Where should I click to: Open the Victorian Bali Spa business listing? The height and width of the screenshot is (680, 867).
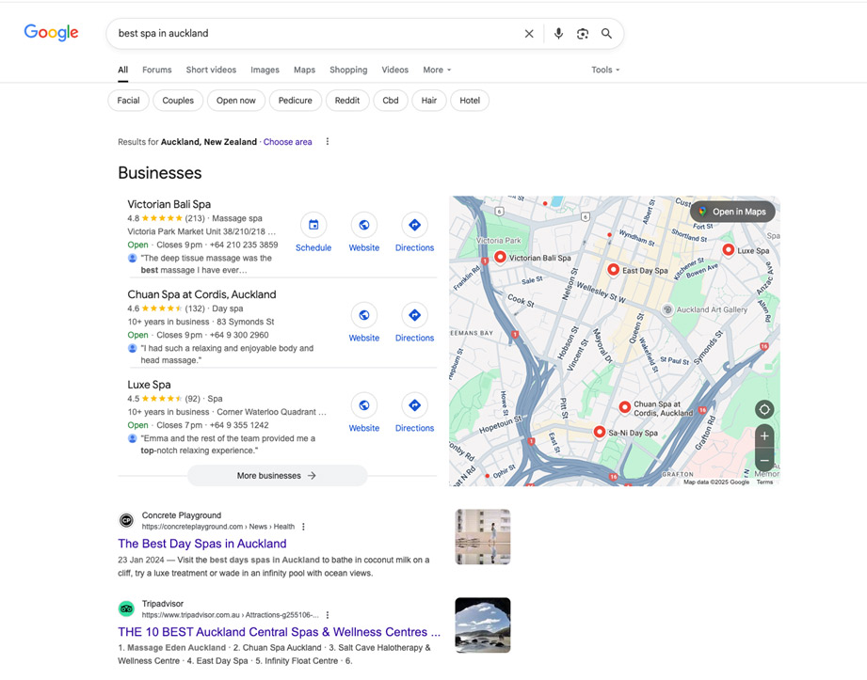point(169,204)
